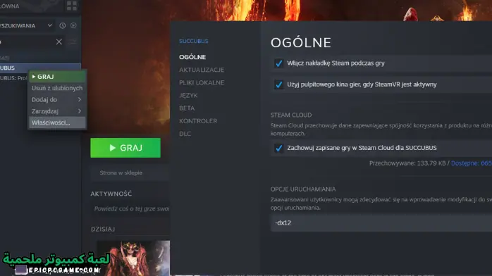The image size is (492, 276).
Task: Clear the library search with the X icon
Action: click(x=59, y=42)
